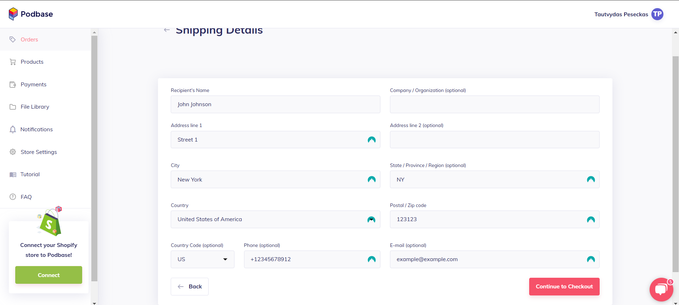
Task: Click autofill icon in Postal code field
Action: [x=591, y=219]
